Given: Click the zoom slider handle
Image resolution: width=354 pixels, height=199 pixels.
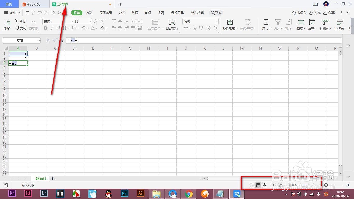Looking at the screenshot, I should click(326, 185).
